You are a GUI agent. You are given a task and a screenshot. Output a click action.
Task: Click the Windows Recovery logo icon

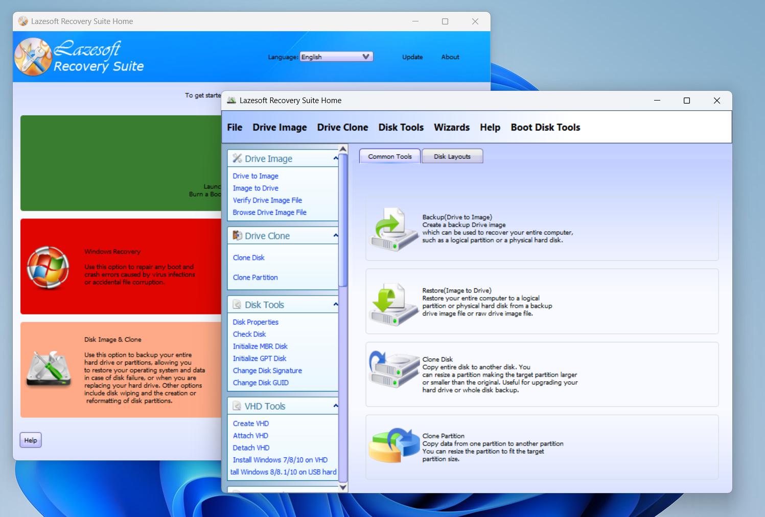[48, 267]
